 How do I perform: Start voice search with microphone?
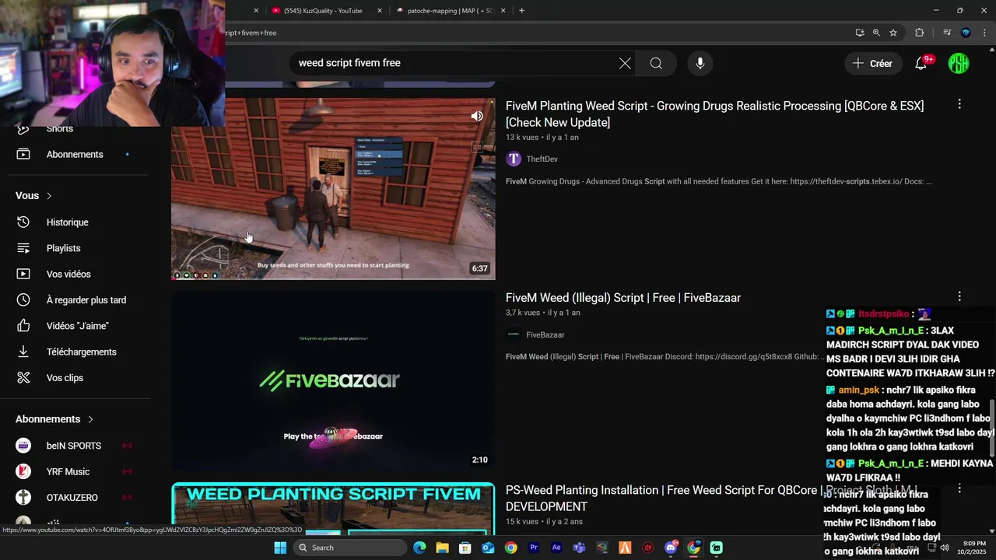[x=700, y=64]
